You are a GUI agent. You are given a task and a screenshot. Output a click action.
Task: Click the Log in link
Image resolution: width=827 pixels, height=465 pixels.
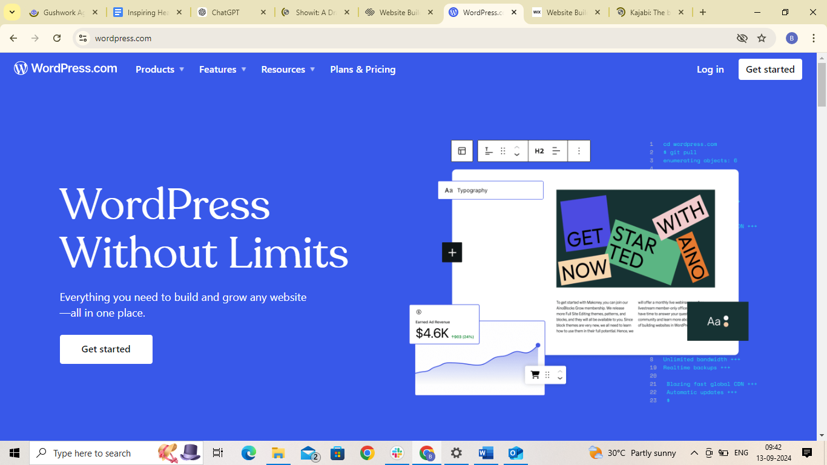point(710,70)
